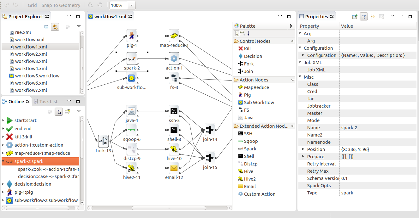The image size is (419, 218).
Task: Switch to the Project Explorer tab
Action: pos(25,16)
